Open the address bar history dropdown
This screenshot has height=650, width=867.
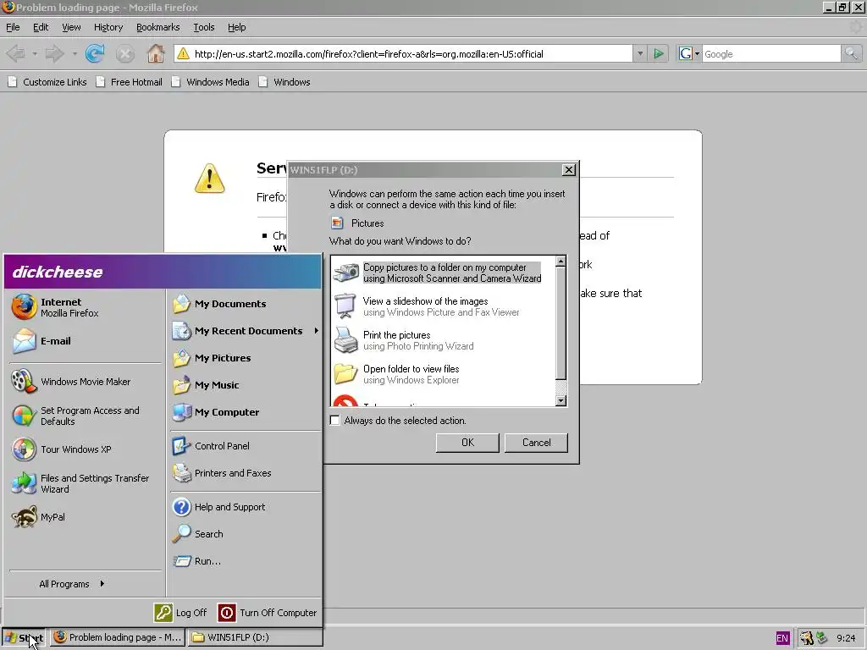pyautogui.click(x=640, y=53)
